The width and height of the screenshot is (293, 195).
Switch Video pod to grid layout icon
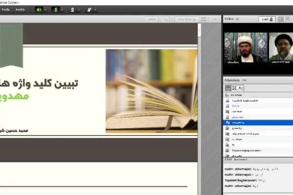281,19
